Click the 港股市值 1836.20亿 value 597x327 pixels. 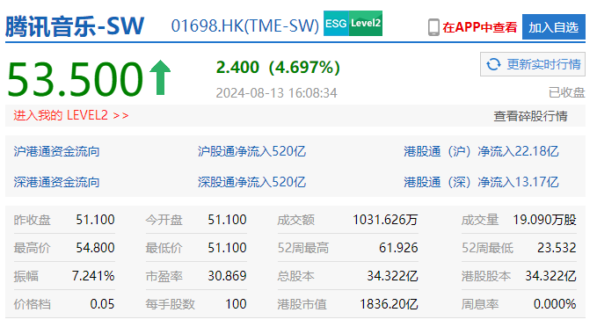coord(389,304)
